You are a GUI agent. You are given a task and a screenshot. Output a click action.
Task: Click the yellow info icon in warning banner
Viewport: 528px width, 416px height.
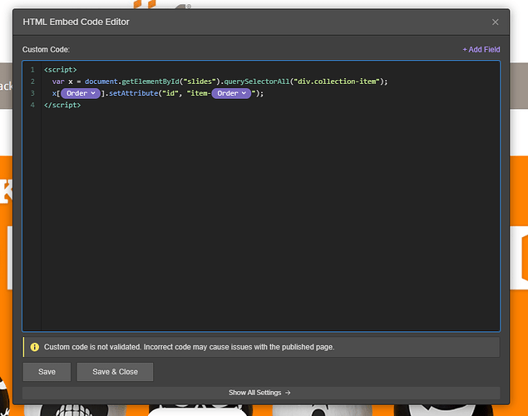(35, 347)
